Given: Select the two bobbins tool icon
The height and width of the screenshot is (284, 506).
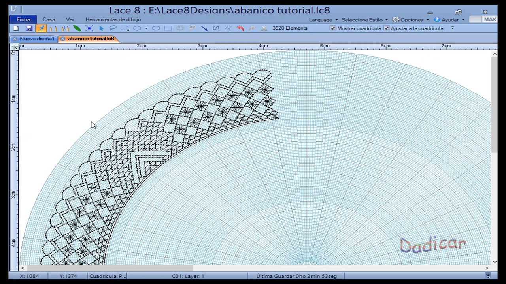Looking at the screenshot, I should click(x=53, y=28).
